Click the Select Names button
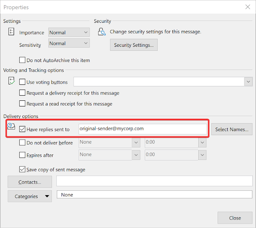Image resolution: width=256 pixels, height=228 pixels. 232,129
